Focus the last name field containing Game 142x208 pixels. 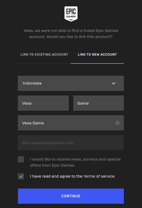coord(98,103)
